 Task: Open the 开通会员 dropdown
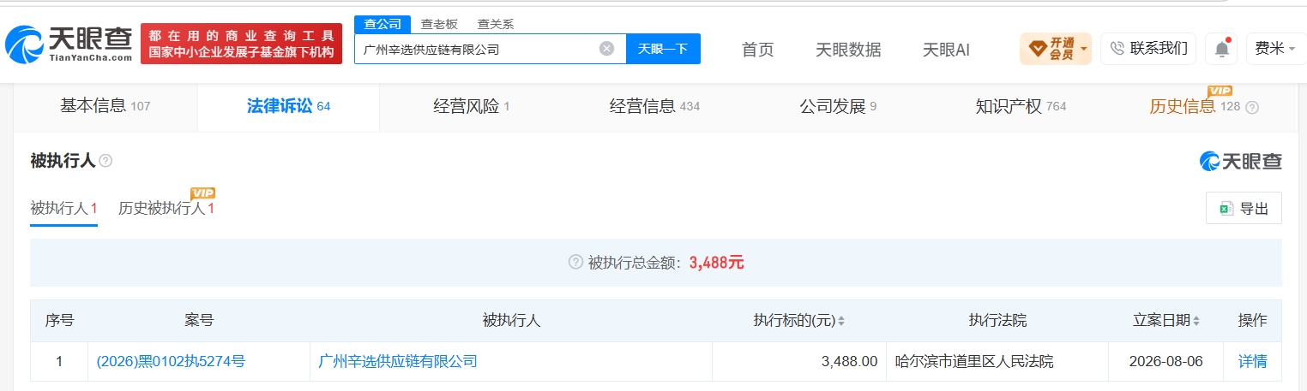(1055, 49)
